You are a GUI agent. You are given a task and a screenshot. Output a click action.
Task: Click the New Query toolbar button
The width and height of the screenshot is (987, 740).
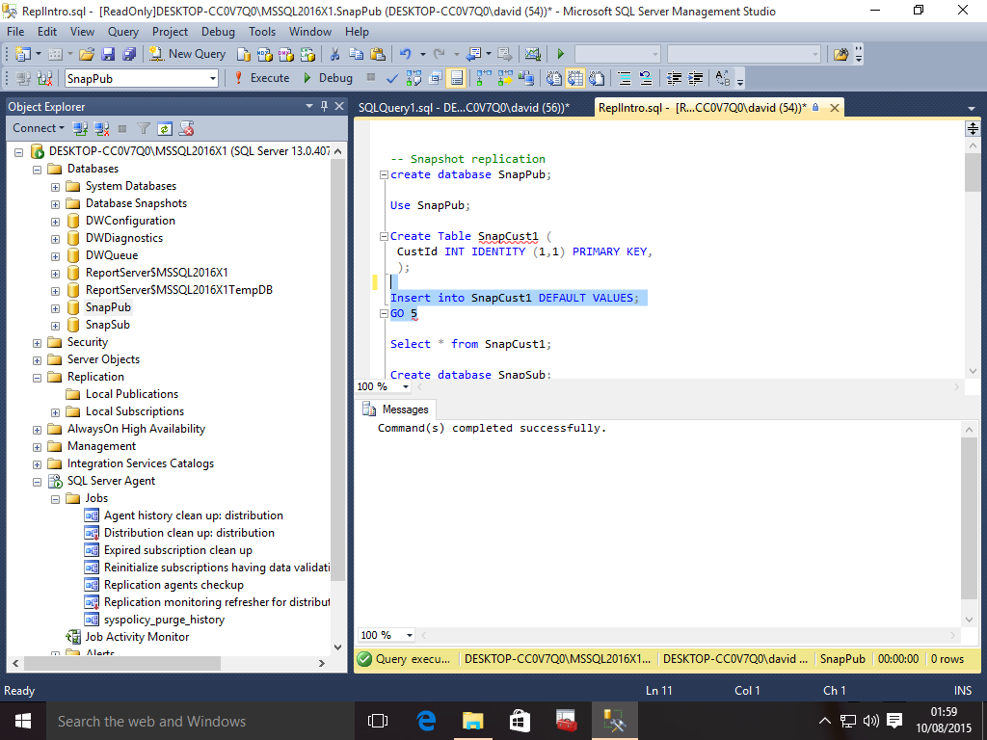click(x=187, y=54)
